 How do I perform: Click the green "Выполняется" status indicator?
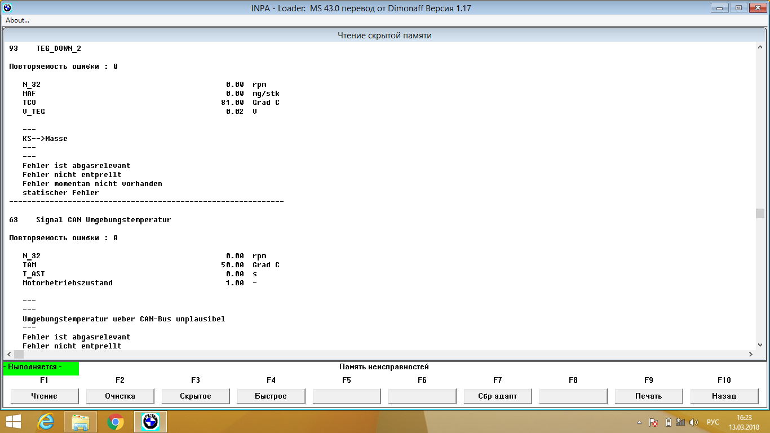point(41,368)
